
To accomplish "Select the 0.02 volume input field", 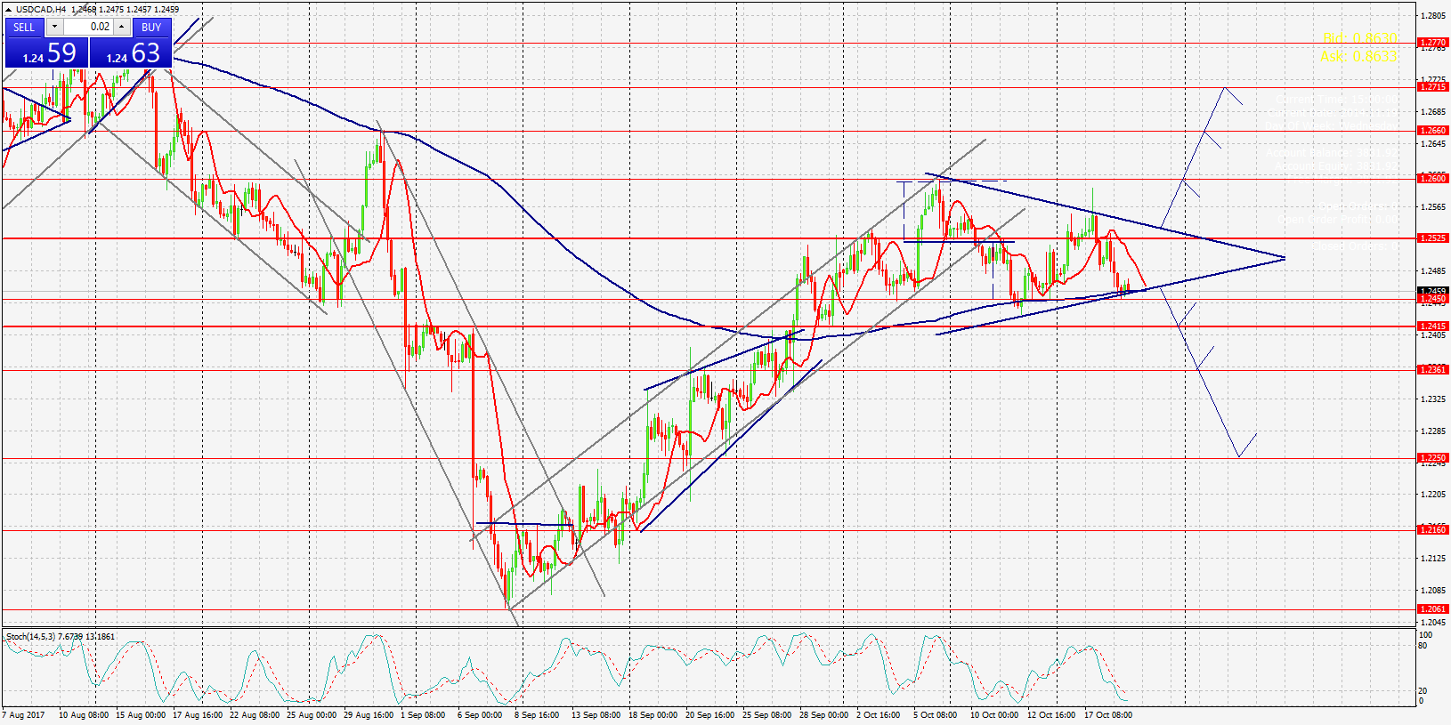I will tap(88, 27).
